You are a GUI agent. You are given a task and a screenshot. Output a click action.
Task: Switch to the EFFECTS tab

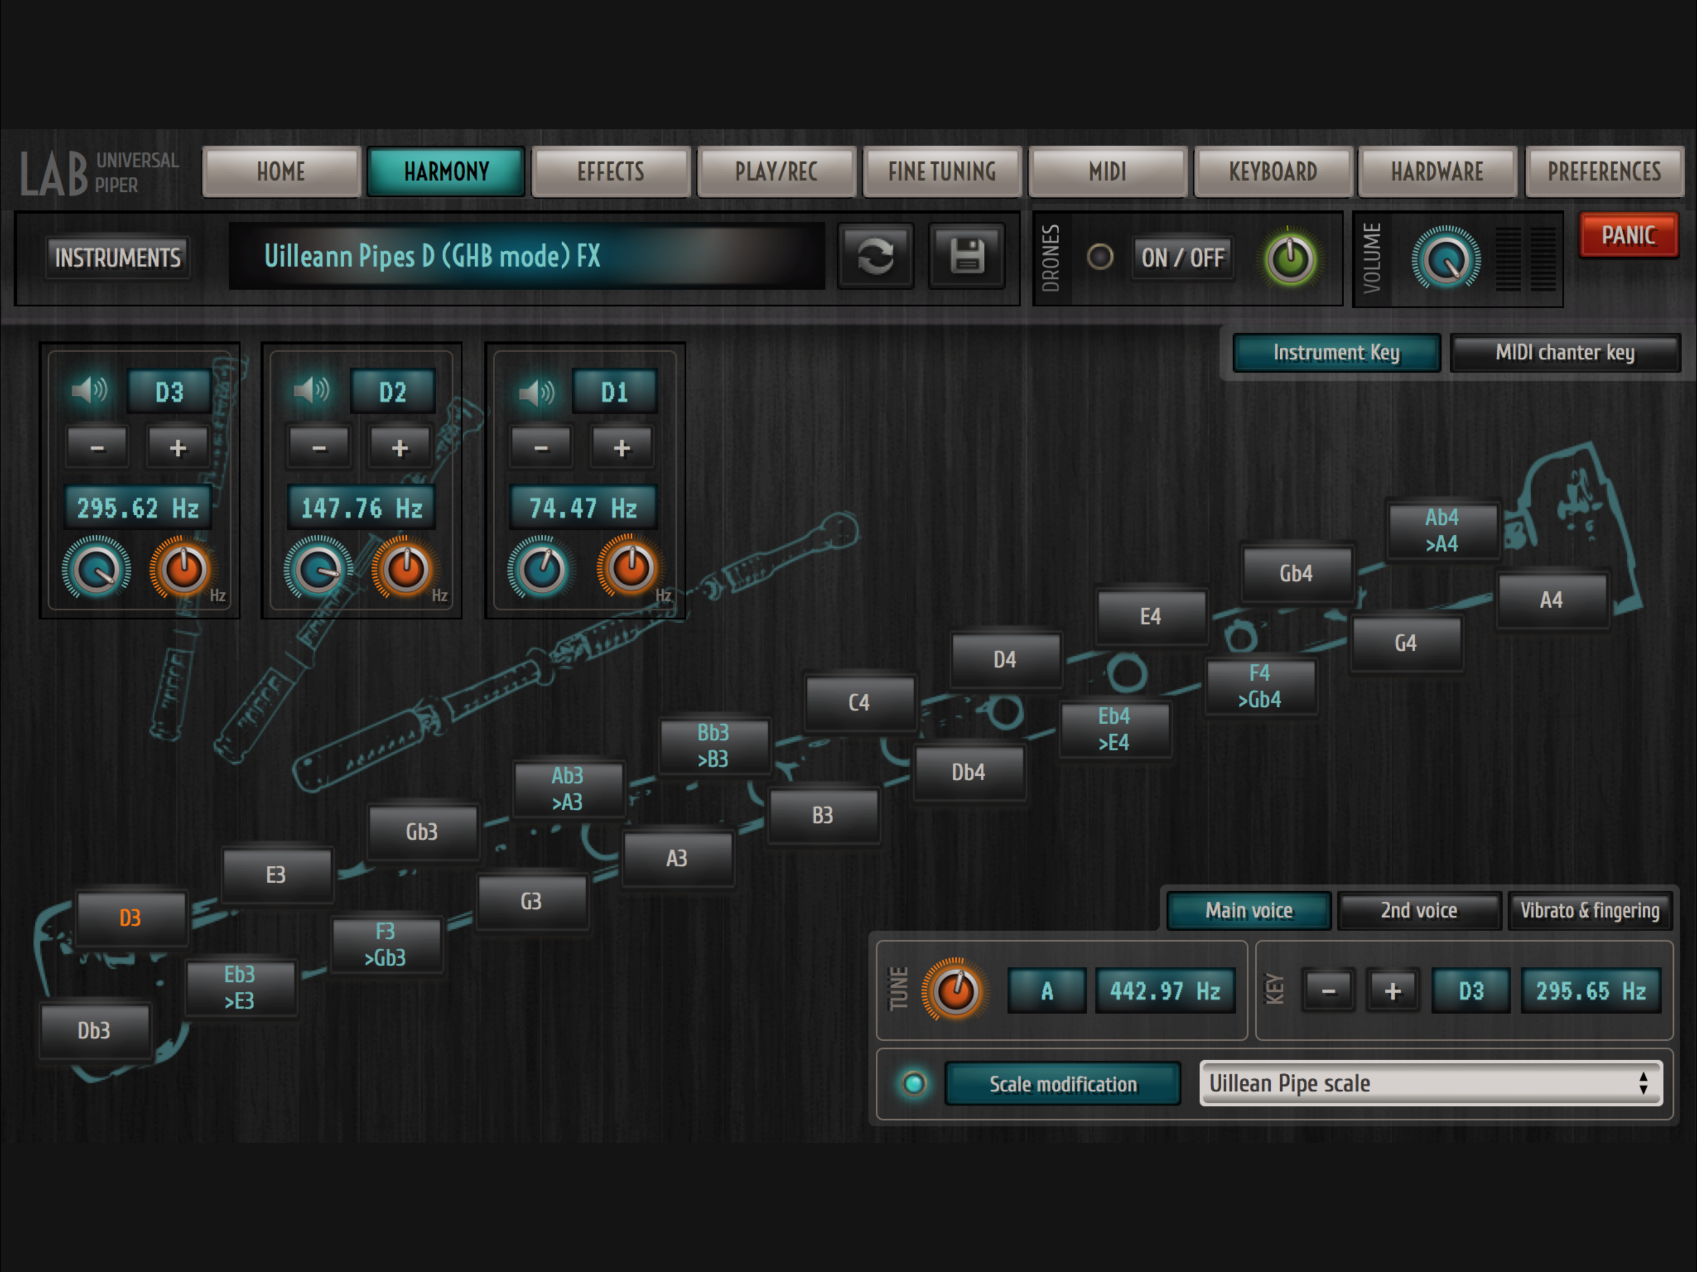(611, 172)
